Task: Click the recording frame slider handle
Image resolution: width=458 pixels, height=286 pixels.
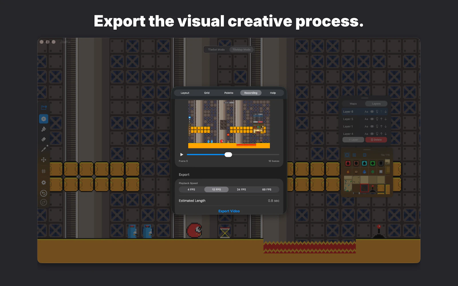Action: [x=228, y=155]
